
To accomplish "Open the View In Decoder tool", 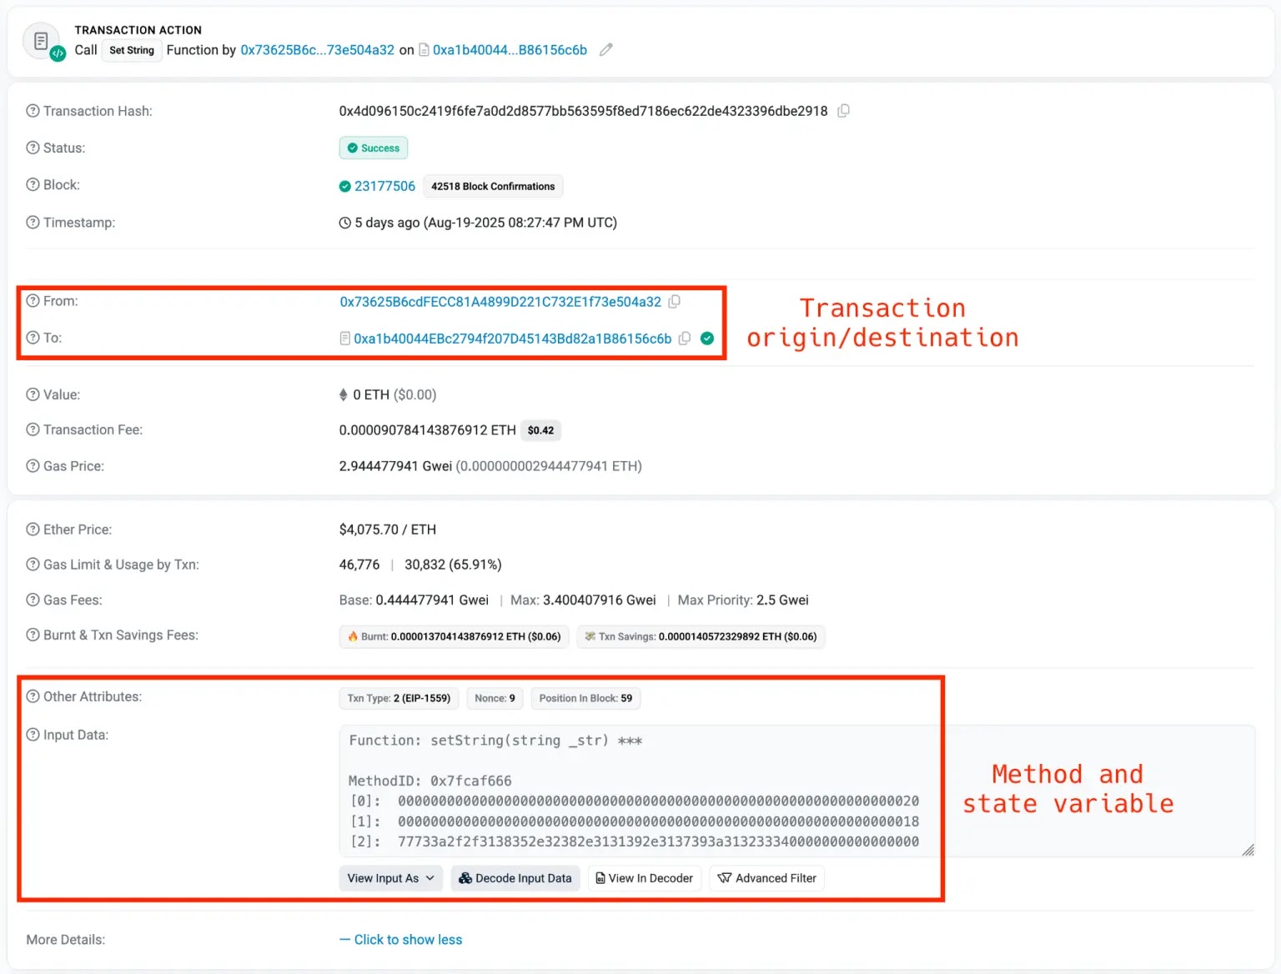I will 644,877.
